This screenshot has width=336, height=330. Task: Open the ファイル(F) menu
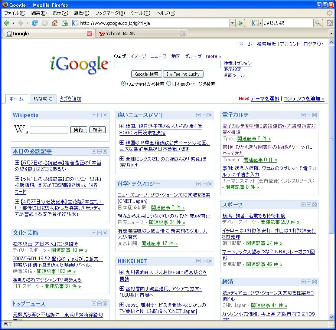click(x=14, y=13)
